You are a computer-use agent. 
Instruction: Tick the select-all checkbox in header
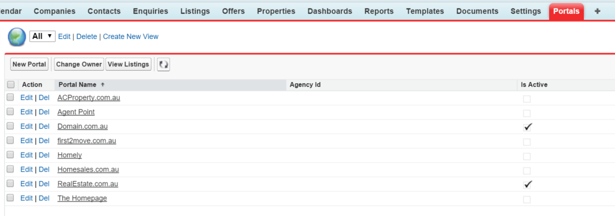11,84
